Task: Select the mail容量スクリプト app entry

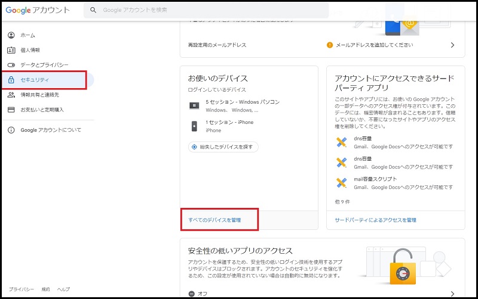Action: point(376,182)
